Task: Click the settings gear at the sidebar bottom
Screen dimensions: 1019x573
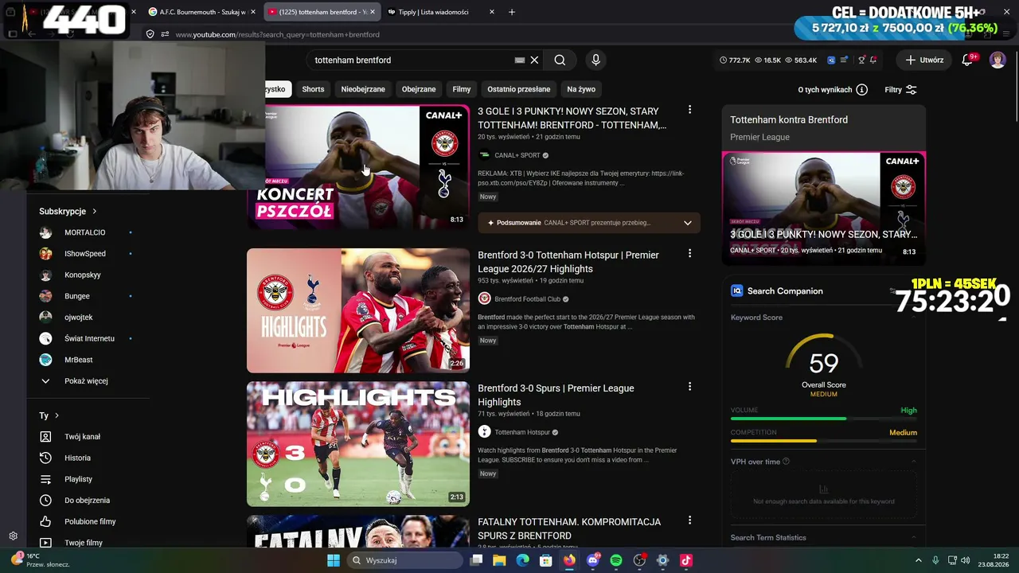Action: tap(13, 536)
